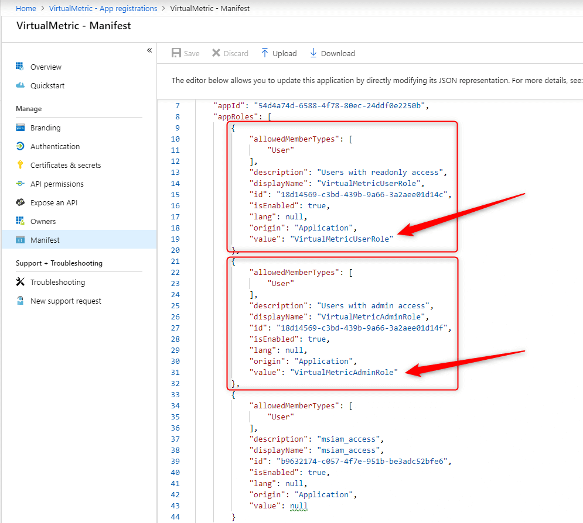Click the Discard X icon
This screenshot has height=523, width=583.
coord(216,53)
